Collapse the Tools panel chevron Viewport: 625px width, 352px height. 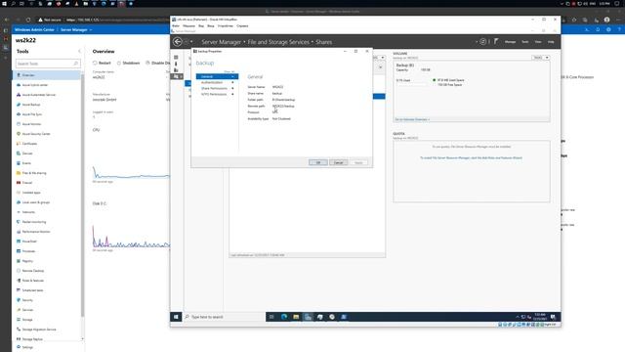79,51
